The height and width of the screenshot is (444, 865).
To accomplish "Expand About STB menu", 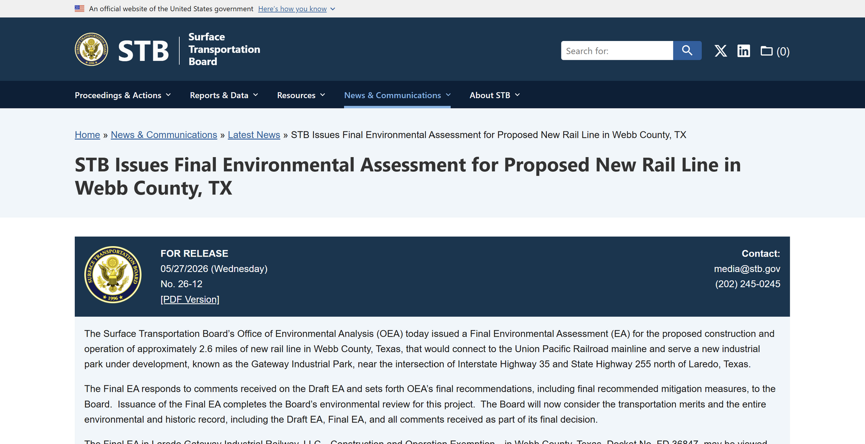I will tap(495, 95).
